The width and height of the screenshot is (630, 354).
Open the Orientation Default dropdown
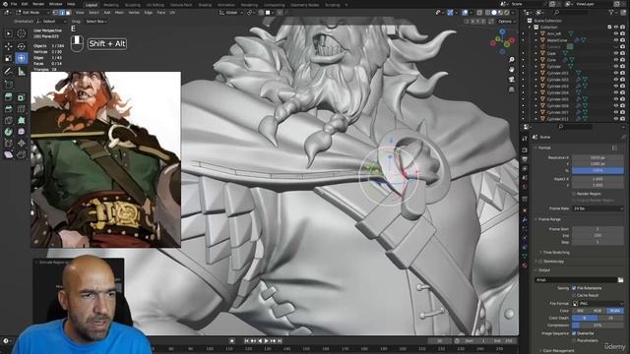click(50, 22)
